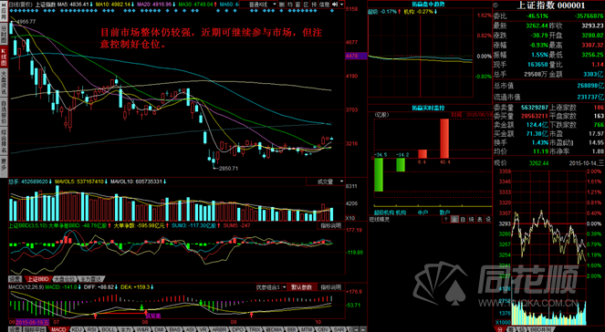Click the question mark help icon

coord(446,219)
